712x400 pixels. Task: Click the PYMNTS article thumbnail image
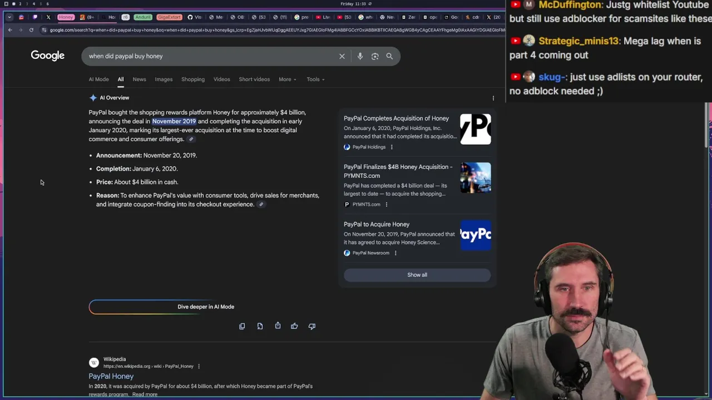476,178
